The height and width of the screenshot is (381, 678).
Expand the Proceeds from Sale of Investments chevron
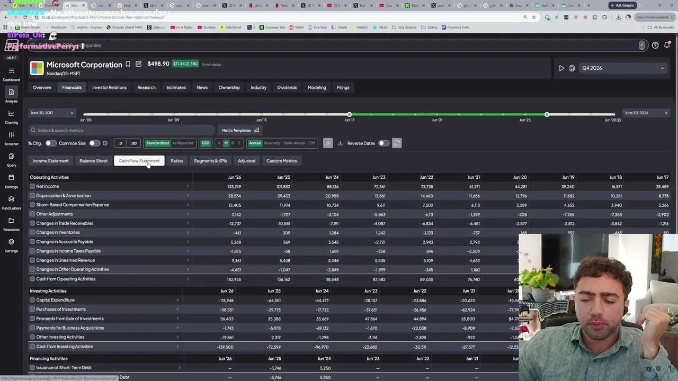[x=177, y=319]
